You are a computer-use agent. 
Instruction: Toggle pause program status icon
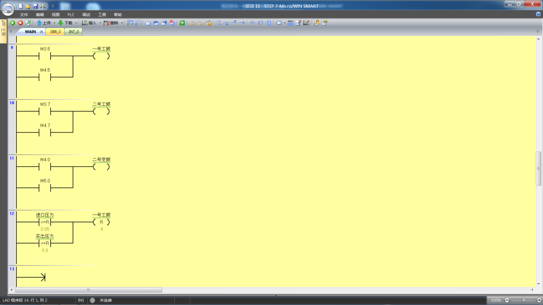coord(138,23)
